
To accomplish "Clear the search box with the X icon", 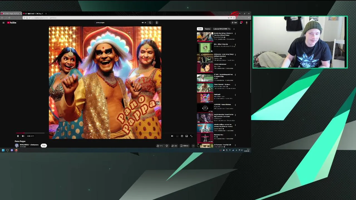I will [145, 23].
